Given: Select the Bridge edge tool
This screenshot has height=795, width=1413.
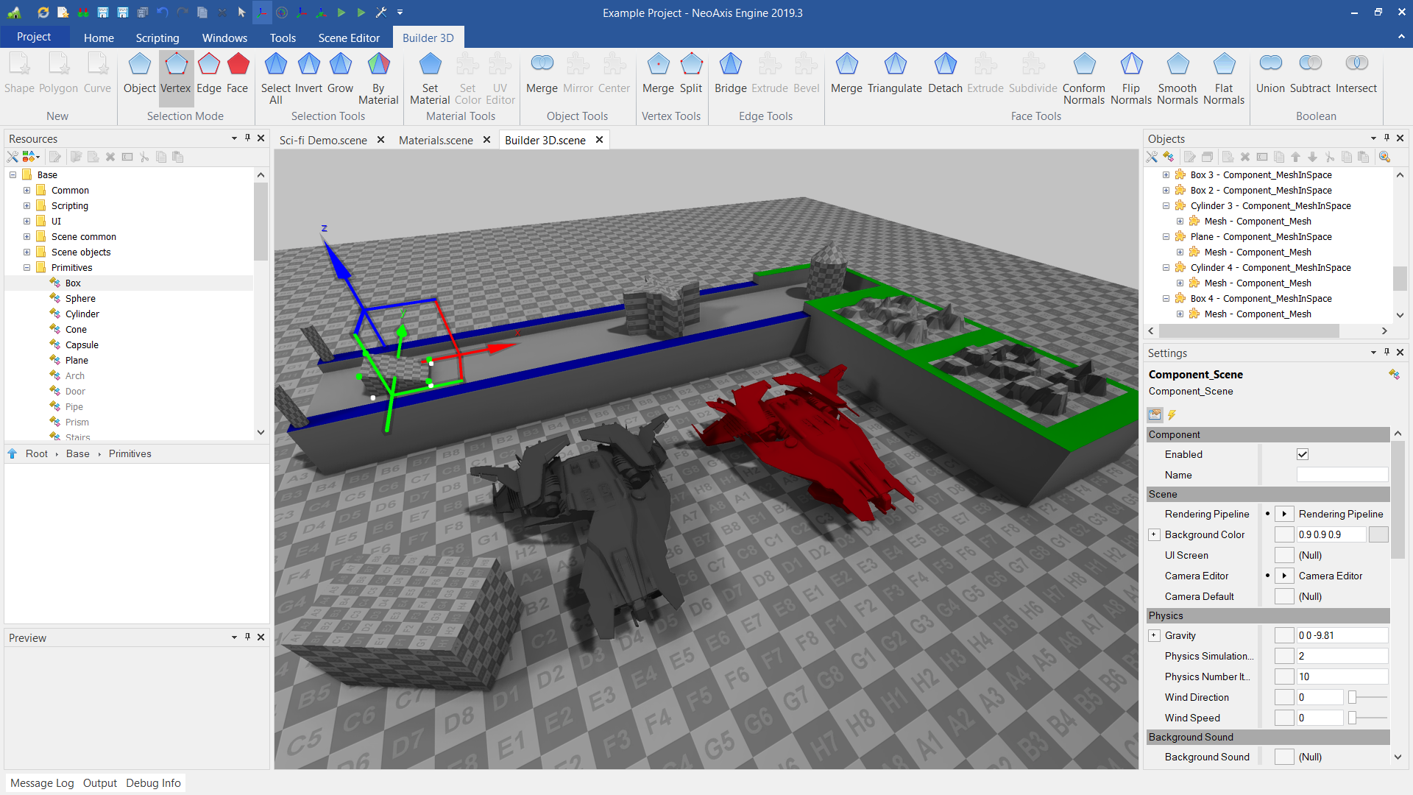Looking at the screenshot, I should click(x=729, y=74).
